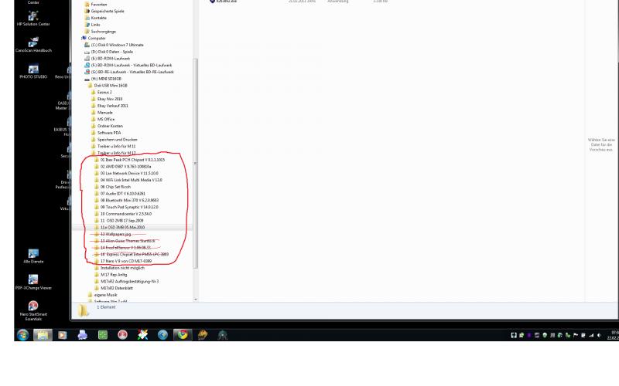This screenshot has height=386, width=619.
Task: Select 08 Bluetooth Mini 370 folder
Action: [126, 200]
